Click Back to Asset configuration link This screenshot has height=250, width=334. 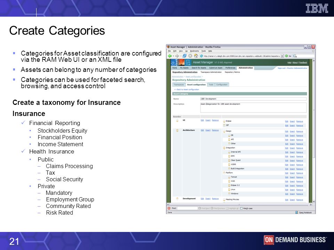pyautogui.click(x=186, y=90)
